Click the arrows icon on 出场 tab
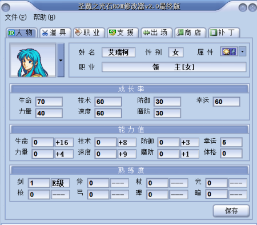This screenshot has width=257, height=225. (146, 33)
